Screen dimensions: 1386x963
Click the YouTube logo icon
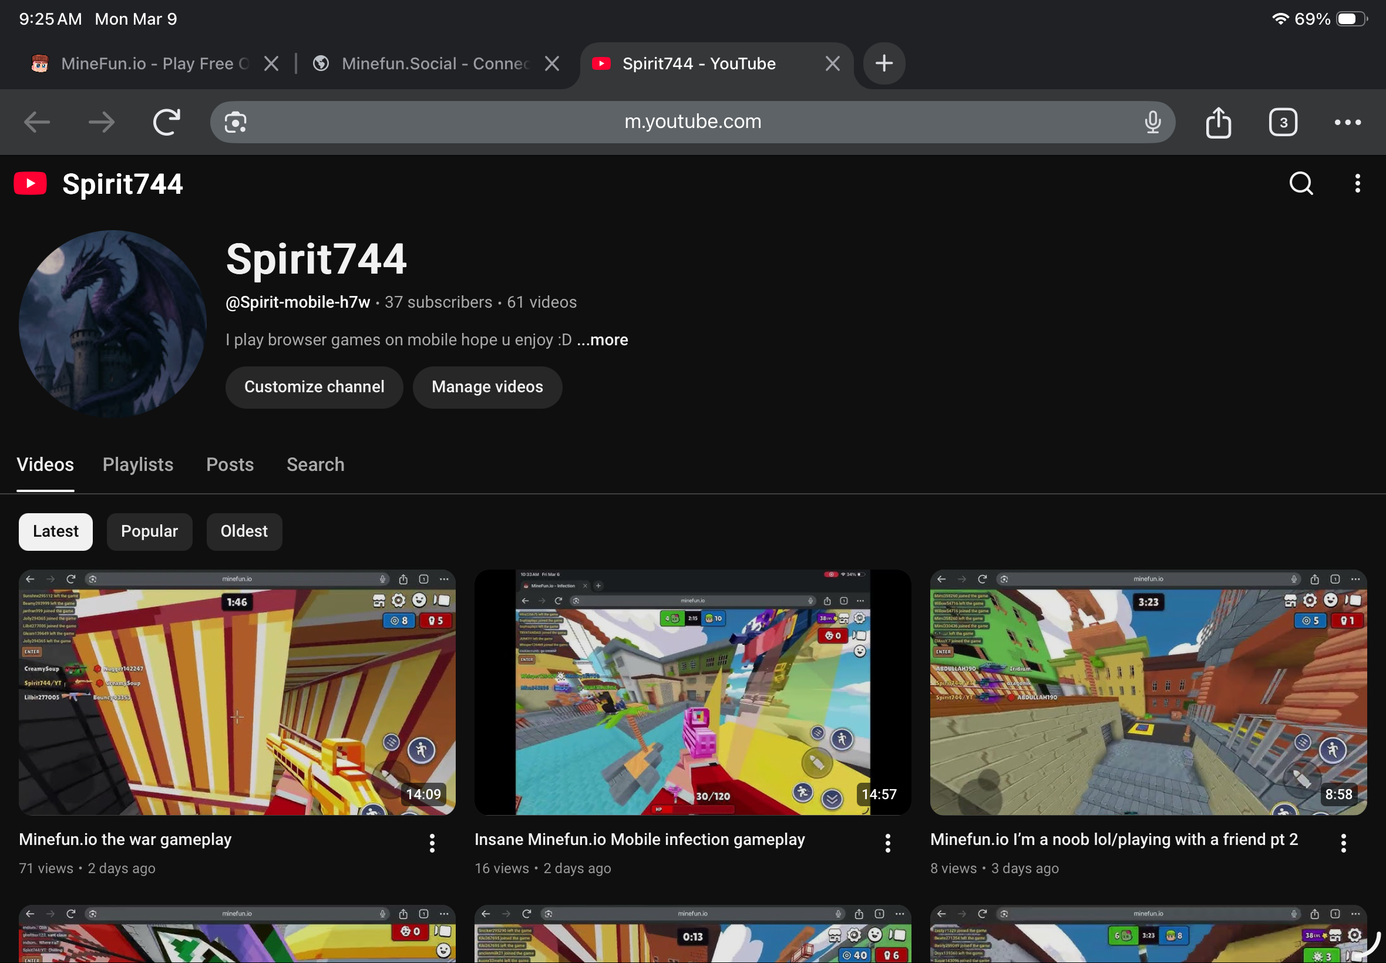(30, 183)
